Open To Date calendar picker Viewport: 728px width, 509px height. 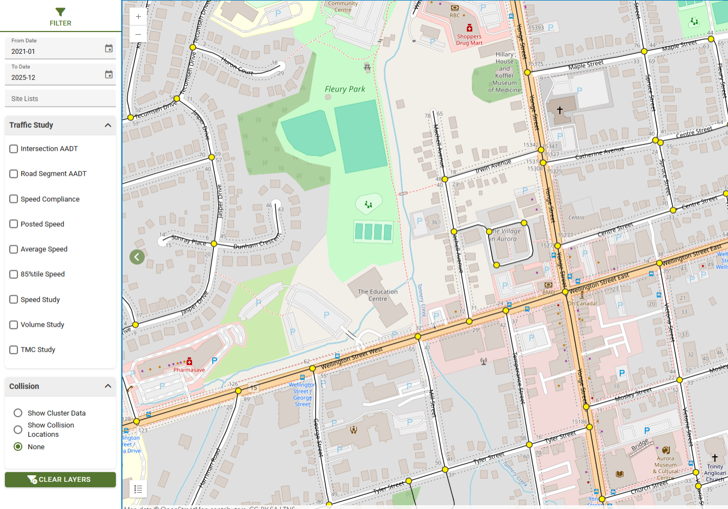coord(109,75)
